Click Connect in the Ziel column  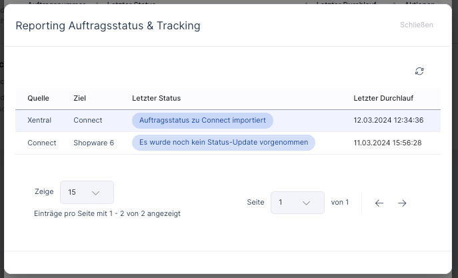pyautogui.click(x=88, y=121)
